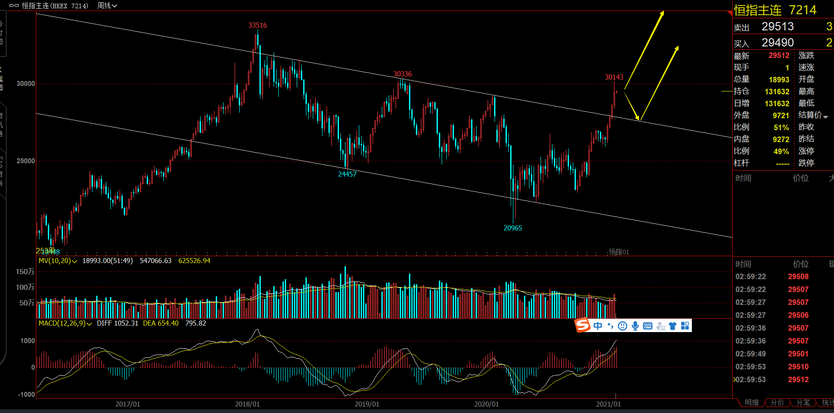The width and height of the screenshot is (834, 413).
Task: Activate Sogou voice input microphone
Action: tap(635, 326)
